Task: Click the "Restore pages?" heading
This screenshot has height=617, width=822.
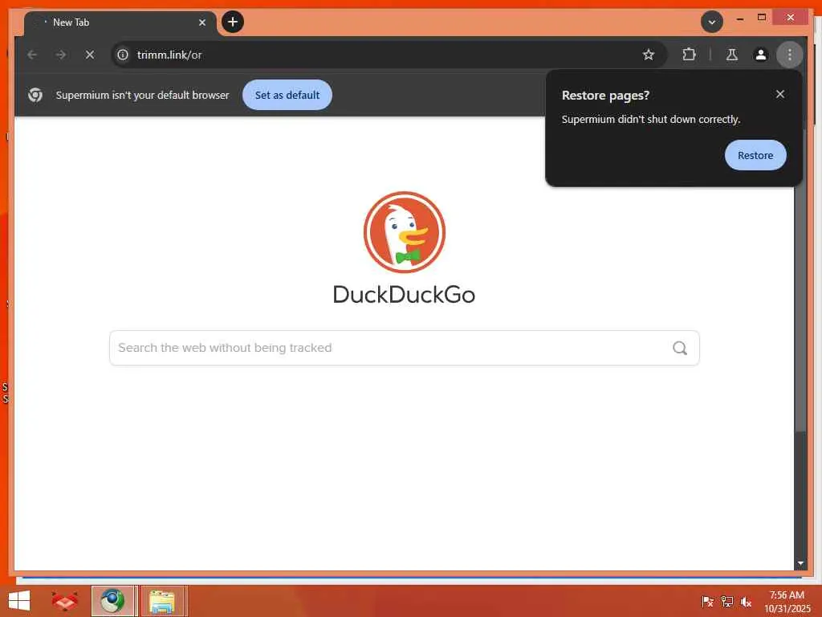Action: [x=605, y=96]
